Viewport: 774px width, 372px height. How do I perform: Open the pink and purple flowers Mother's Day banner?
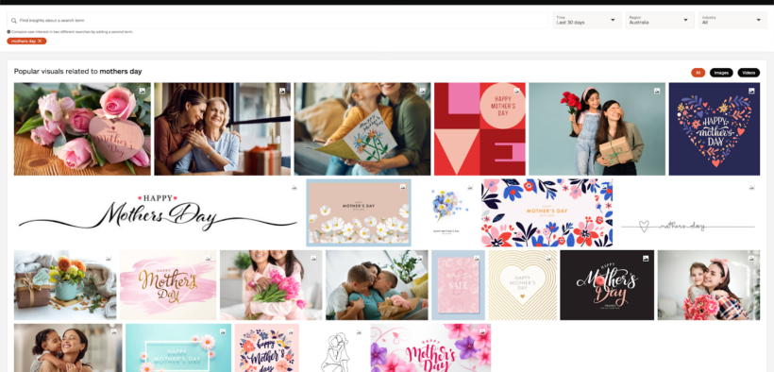tap(431, 347)
